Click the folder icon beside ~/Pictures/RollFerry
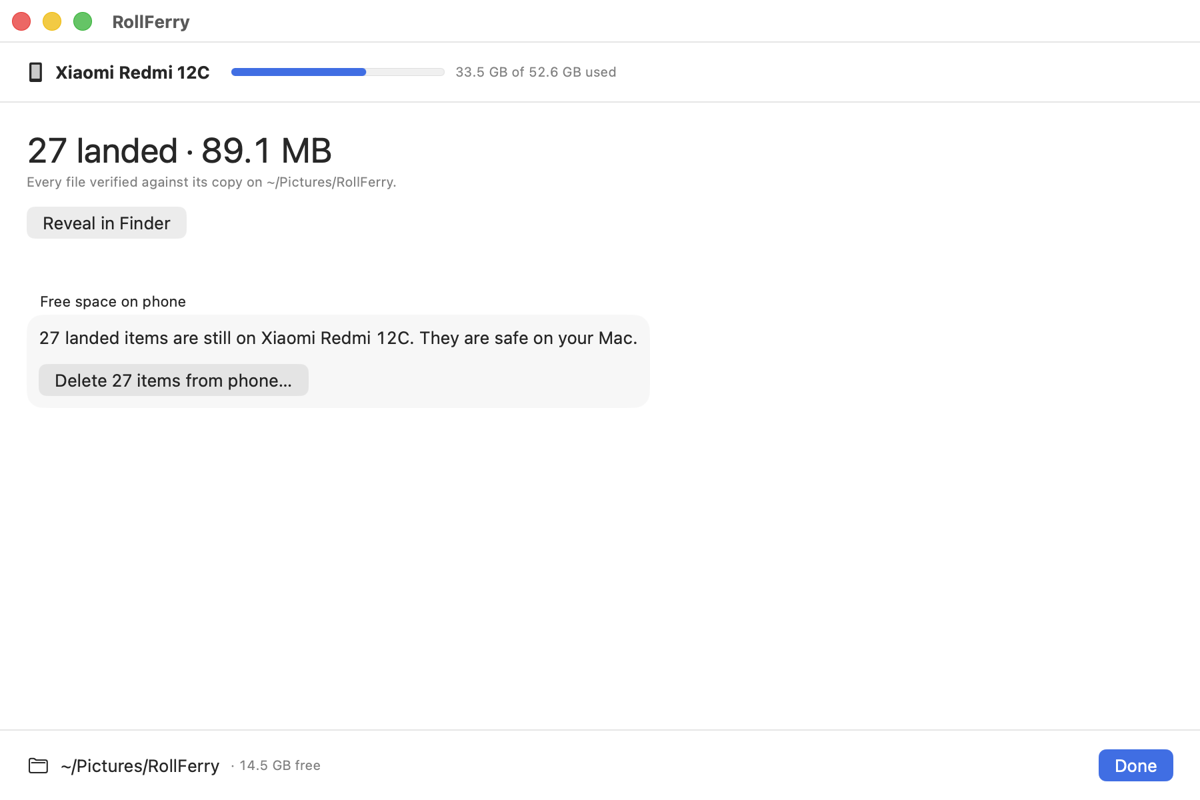Viewport: 1200px width, 800px height. [39, 765]
